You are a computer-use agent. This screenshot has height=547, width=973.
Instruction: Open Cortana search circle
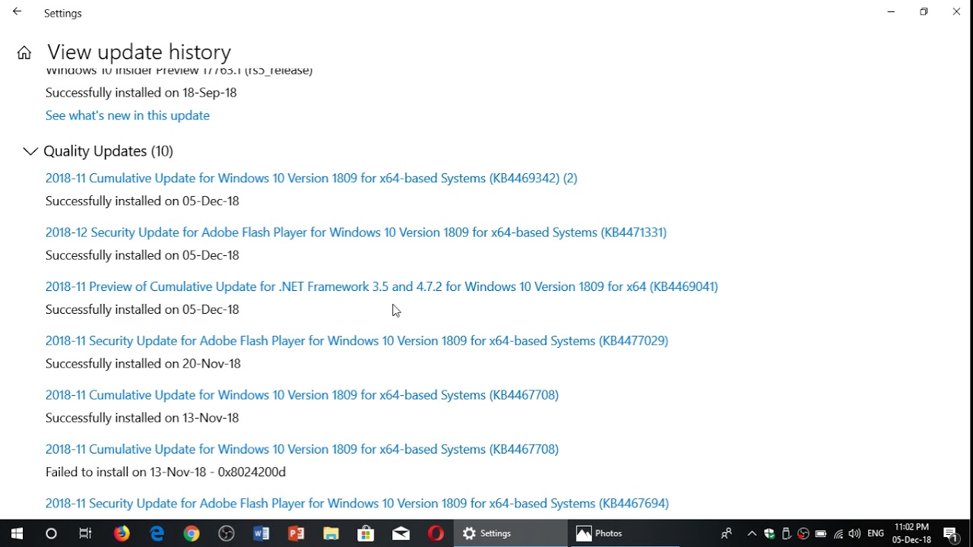pyautogui.click(x=51, y=533)
